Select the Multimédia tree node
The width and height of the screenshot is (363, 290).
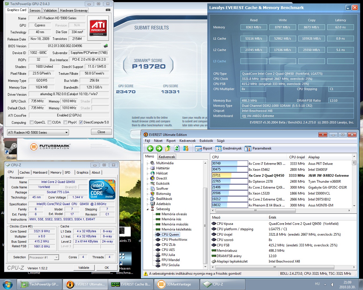tap(165, 163)
